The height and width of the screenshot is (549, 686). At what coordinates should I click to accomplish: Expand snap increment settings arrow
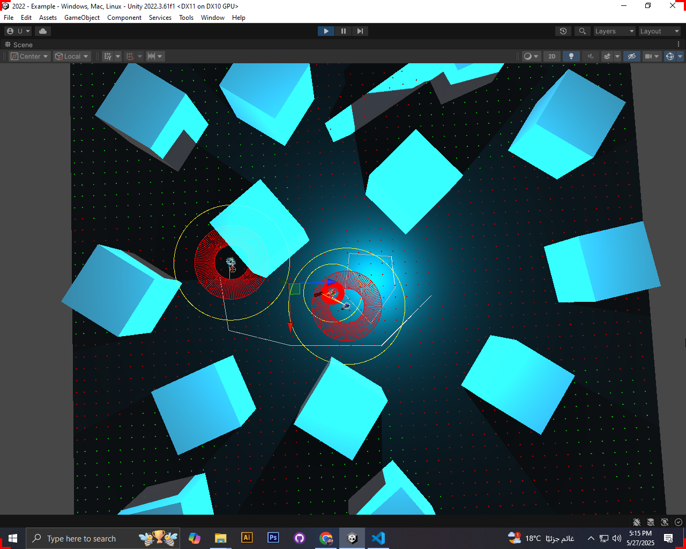[160, 56]
